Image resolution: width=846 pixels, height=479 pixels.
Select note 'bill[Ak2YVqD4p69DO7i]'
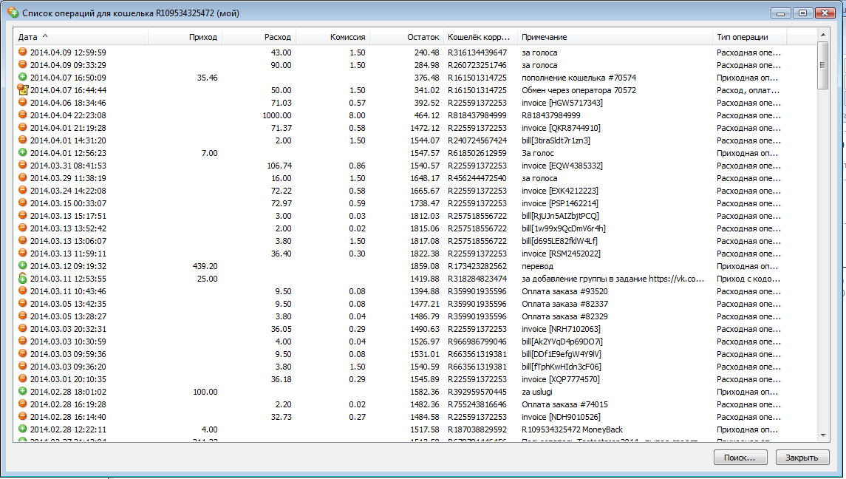pyautogui.click(x=562, y=342)
